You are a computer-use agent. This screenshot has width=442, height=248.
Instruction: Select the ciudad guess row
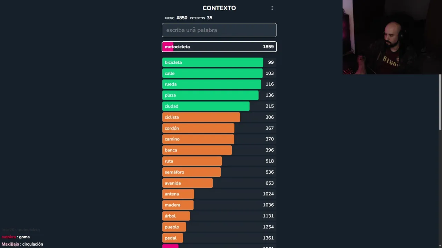pos(219,106)
